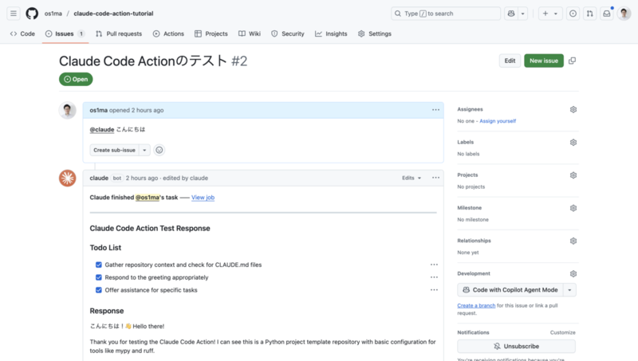Click Assign yourself link
638x361 pixels.
click(x=498, y=121)
